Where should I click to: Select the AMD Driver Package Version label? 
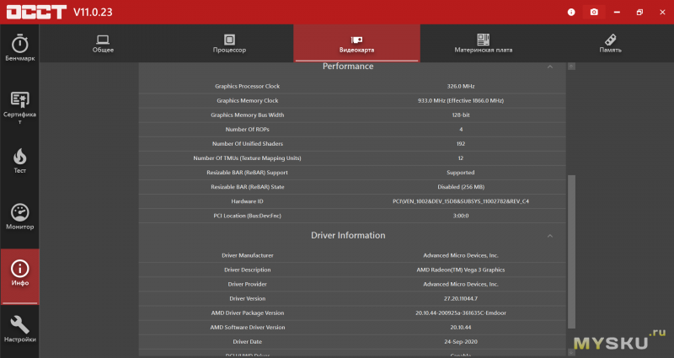[x=247, y=313]
